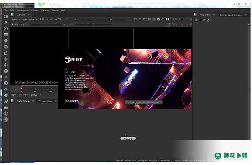Toggle the viewer striped clipping warning icon

[145, 19]
